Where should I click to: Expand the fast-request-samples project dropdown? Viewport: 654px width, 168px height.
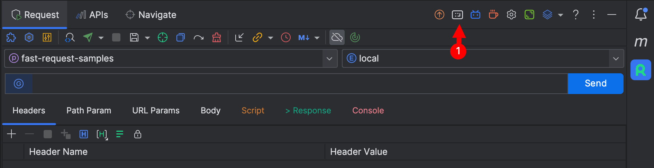(329, 58)
